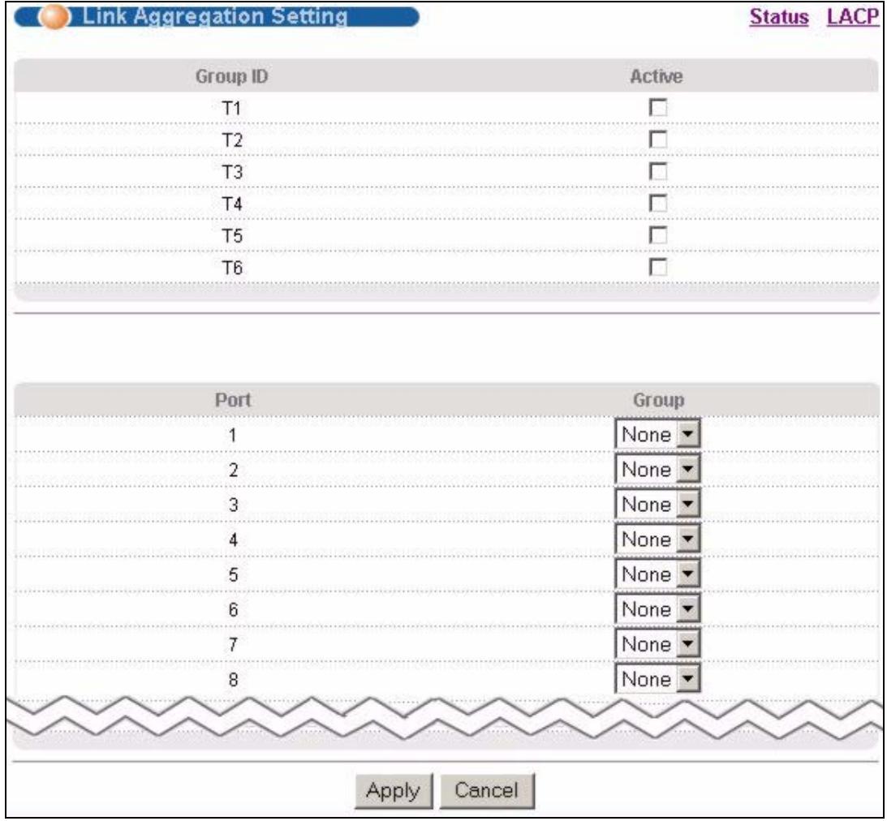Go to the LACP page link
The height and width of the screenshot is (821, 887).
tap(852, 16)
